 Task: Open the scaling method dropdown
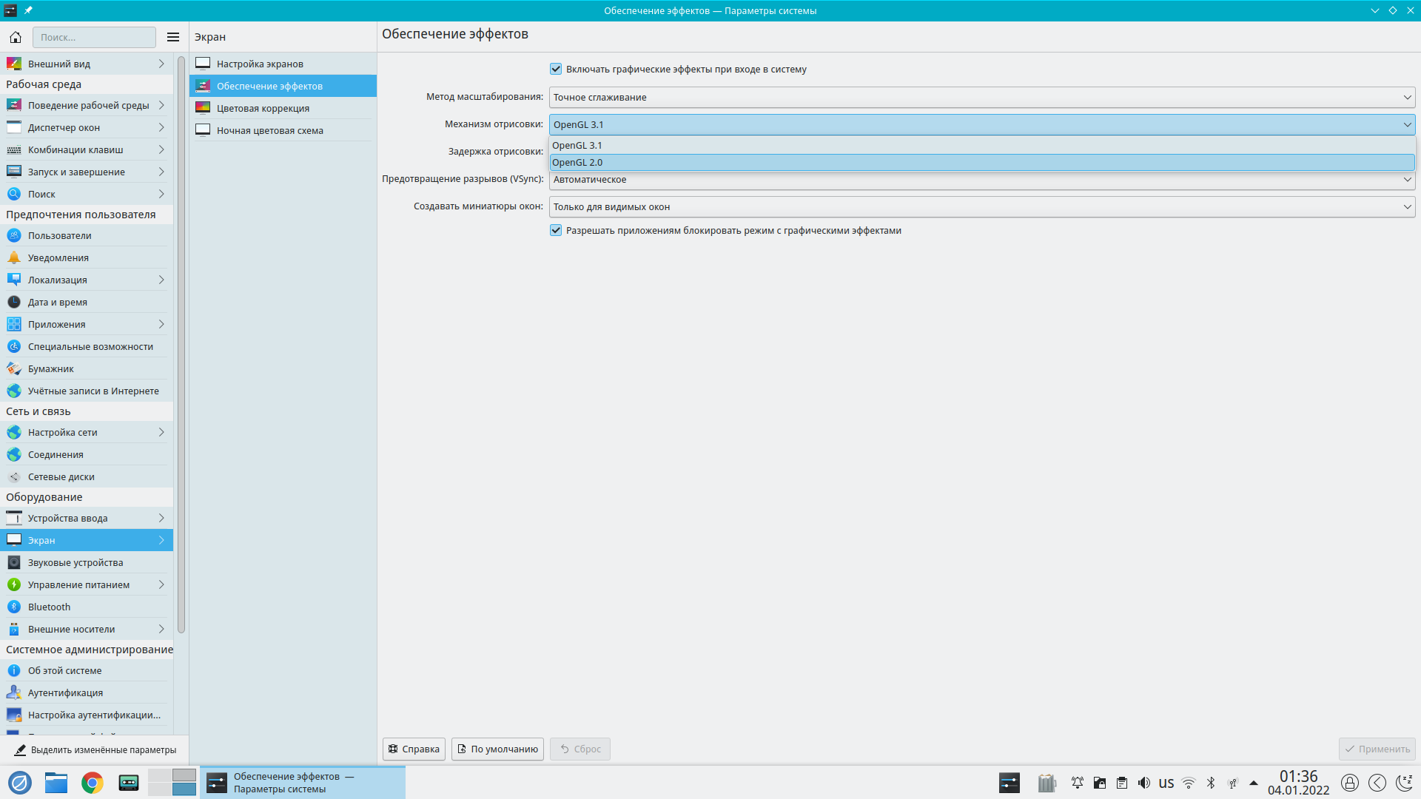tap(981, 97)
